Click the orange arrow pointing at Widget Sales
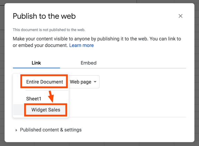Image resolution: width=199 pixels, height=146 pixels. tap(51, 96)
